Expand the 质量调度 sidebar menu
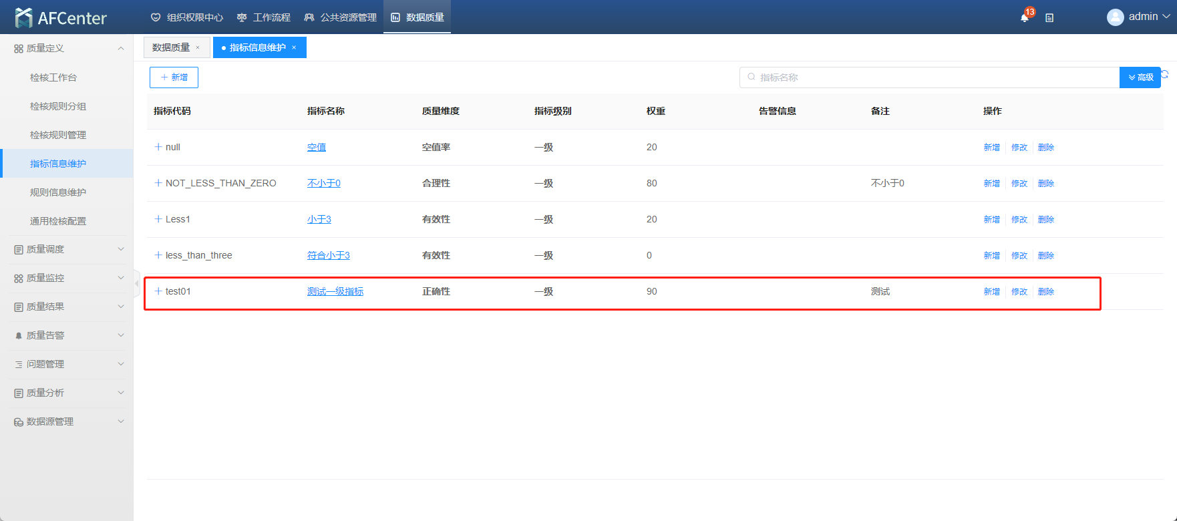This screenshot has height=521, width=1177. point(67,249)
